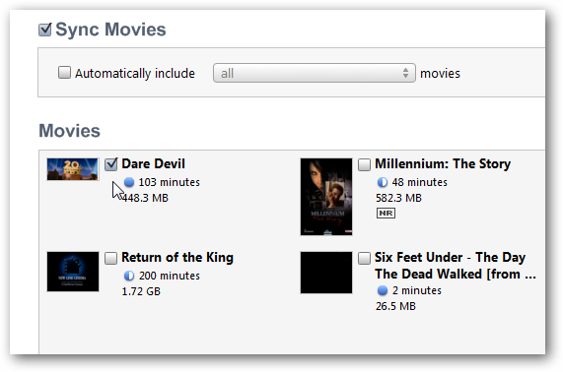Check the Millennium: The Story checkbox
This screenshot has width=563, height=372.
coord(364,165)
